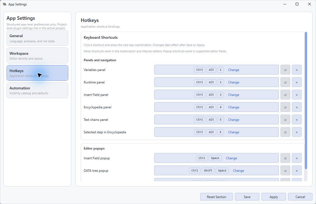Clear the Test chains panel shortcut
This screenshot has width=316, height=204.
point(297,120)
